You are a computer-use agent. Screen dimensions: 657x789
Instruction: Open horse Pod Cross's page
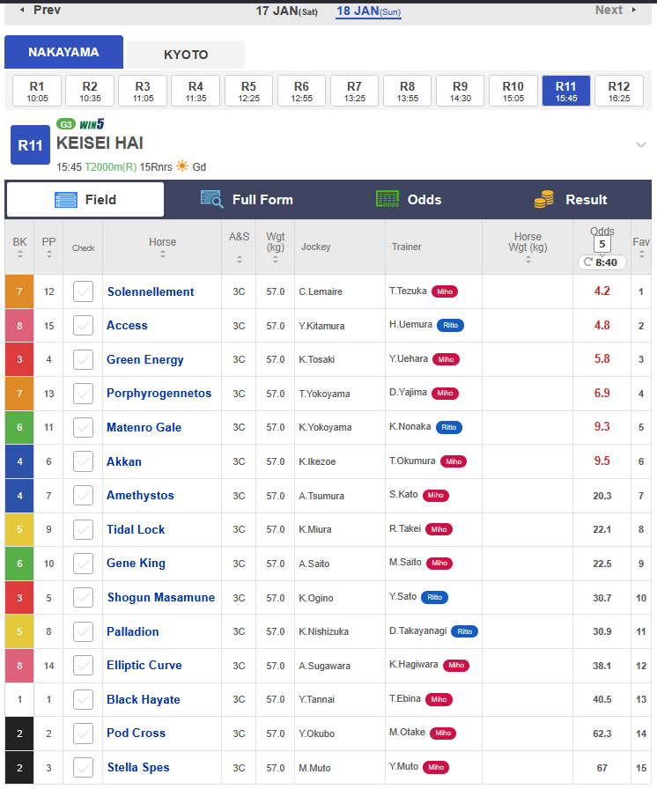pyautogui.click(x=136, y=734)
